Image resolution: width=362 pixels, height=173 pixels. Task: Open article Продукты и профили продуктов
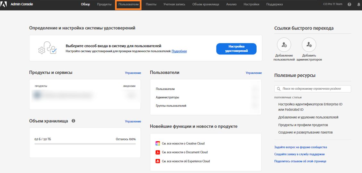coord(303,125)
